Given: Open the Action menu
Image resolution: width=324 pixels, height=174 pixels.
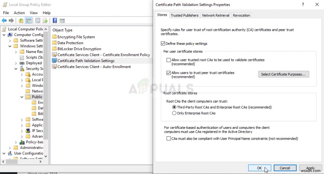Looking at the screenshot, I should tap(19, 13).
